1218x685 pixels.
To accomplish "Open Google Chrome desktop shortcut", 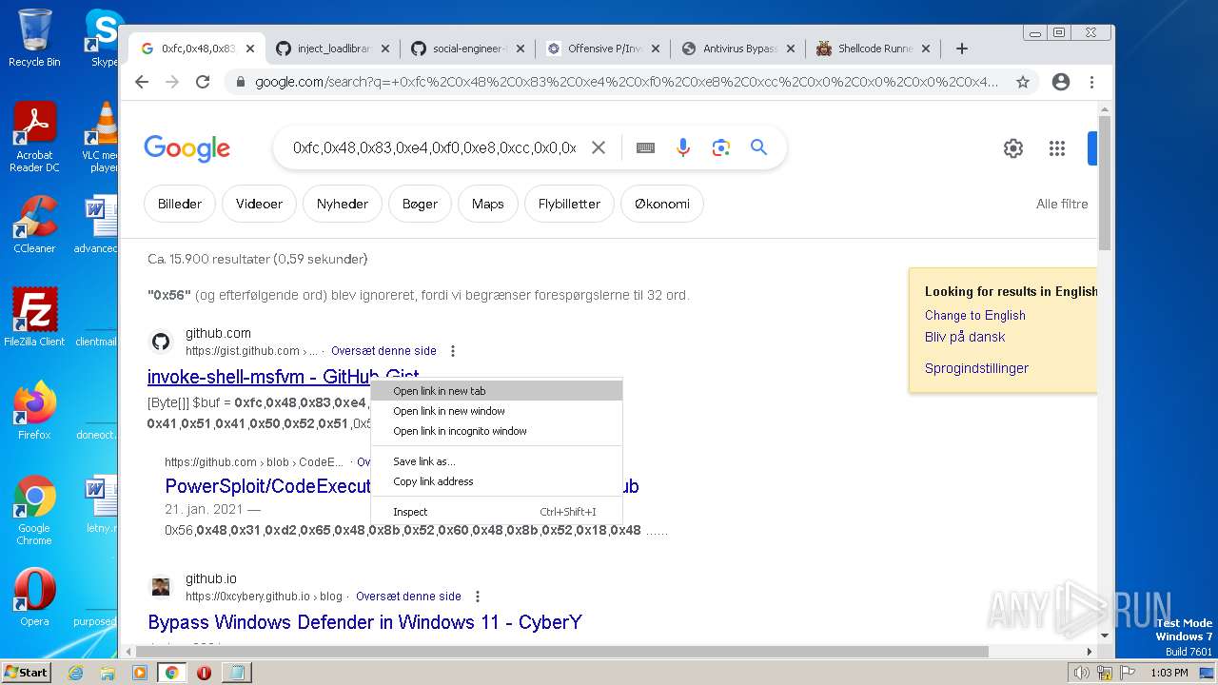I will (34, 510).
